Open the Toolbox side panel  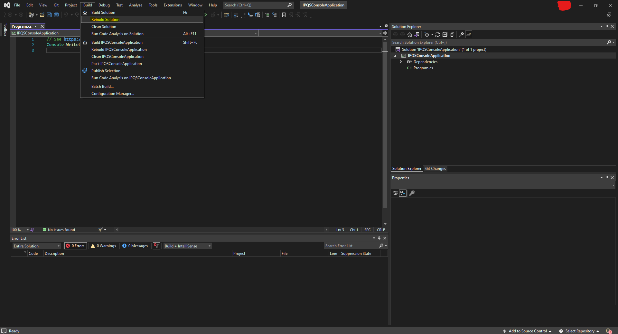pos(5,30)
